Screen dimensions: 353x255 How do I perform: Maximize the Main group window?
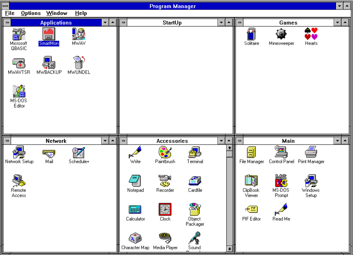pos(345,141)
